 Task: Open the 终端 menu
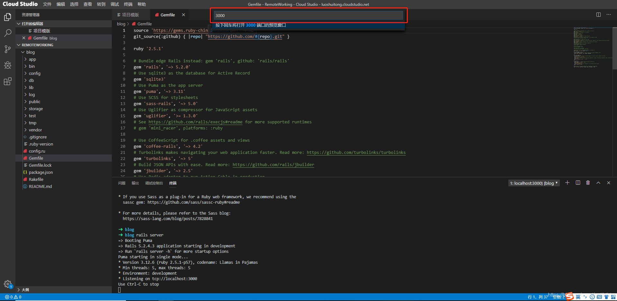128,4
